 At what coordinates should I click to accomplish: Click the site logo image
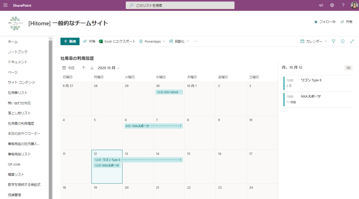pyautogui.click(x=15, y=23)
